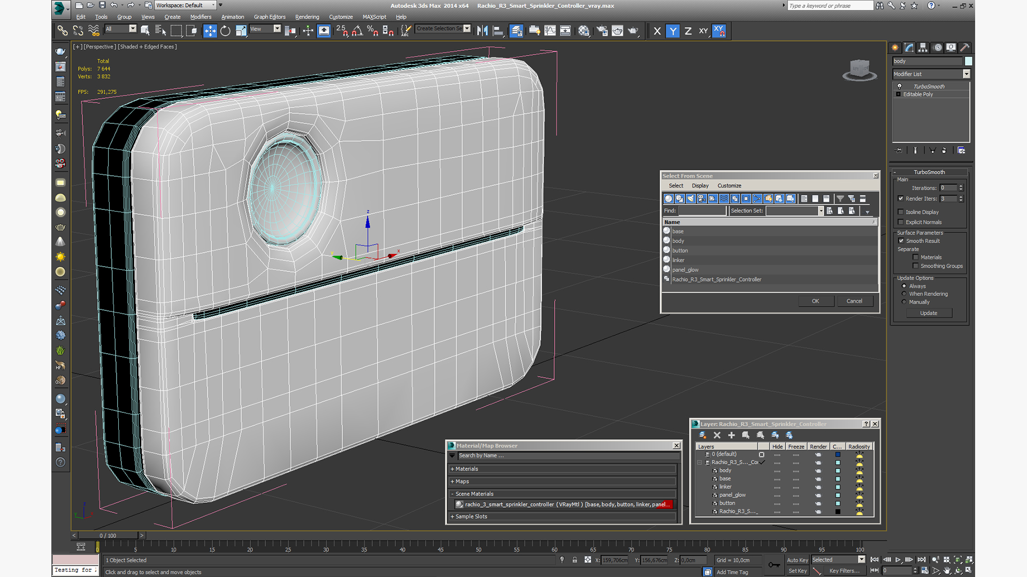Open the selection filter All dropdown

pyautogui.click(x=120, y=29)
